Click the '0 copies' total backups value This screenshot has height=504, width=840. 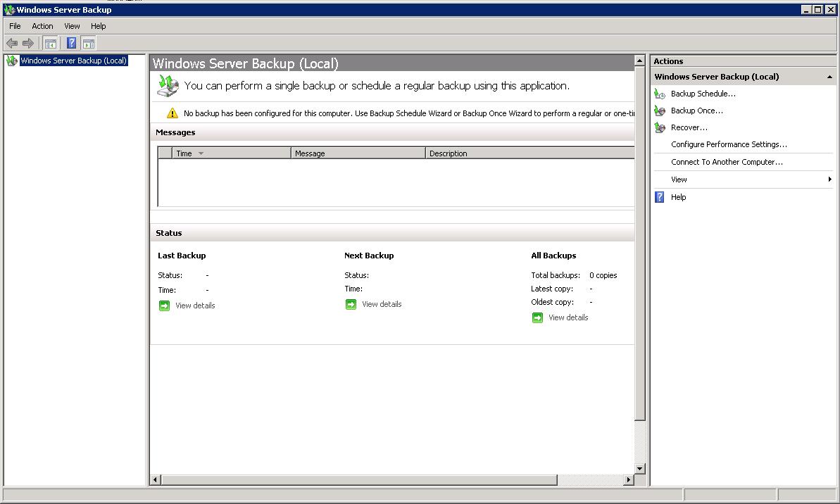coord(603,275)
